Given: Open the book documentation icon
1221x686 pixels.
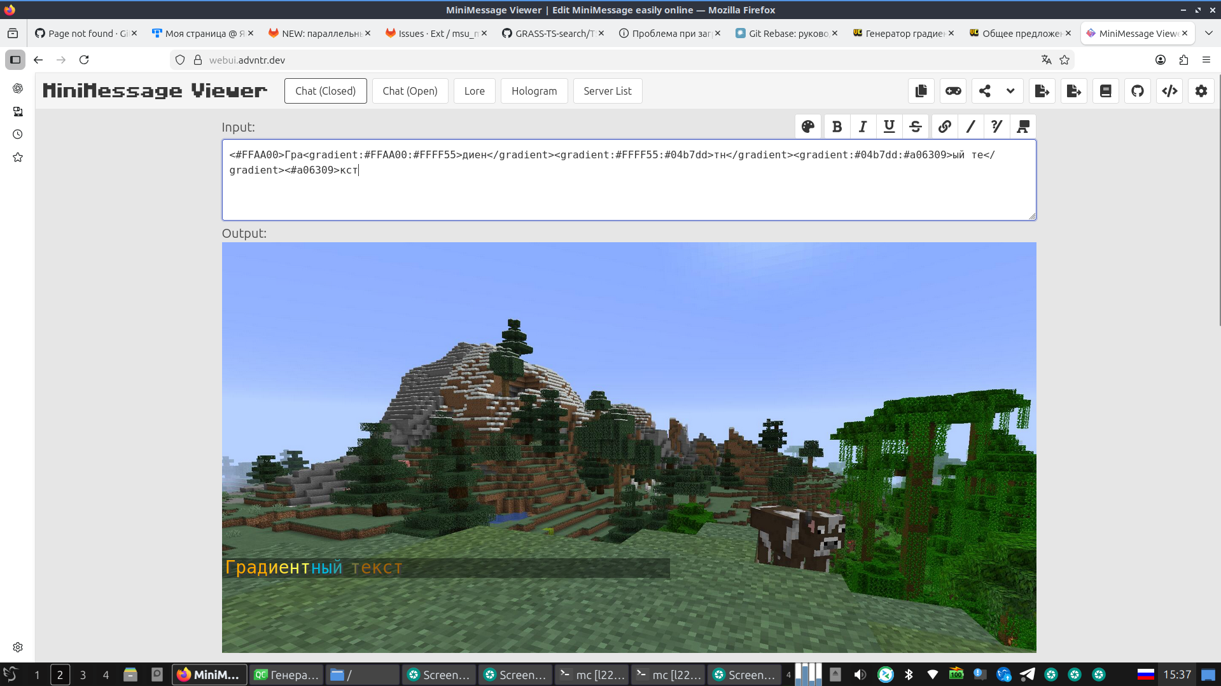Looking at the screenshot, I should (x=1106, y=91).
